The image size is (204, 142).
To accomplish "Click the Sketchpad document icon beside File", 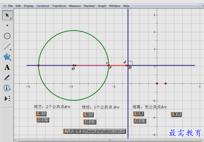I will (5, 6).
